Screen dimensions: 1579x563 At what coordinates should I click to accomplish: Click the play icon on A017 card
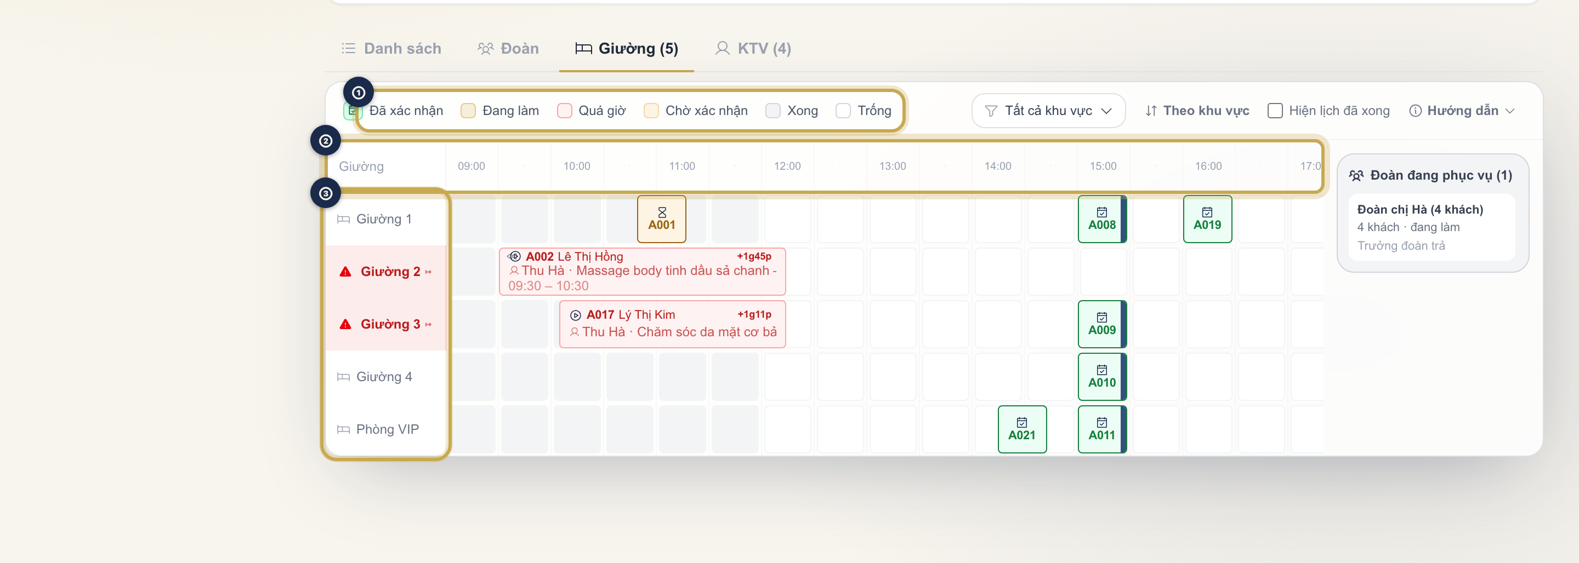click(x=576, y=315)
